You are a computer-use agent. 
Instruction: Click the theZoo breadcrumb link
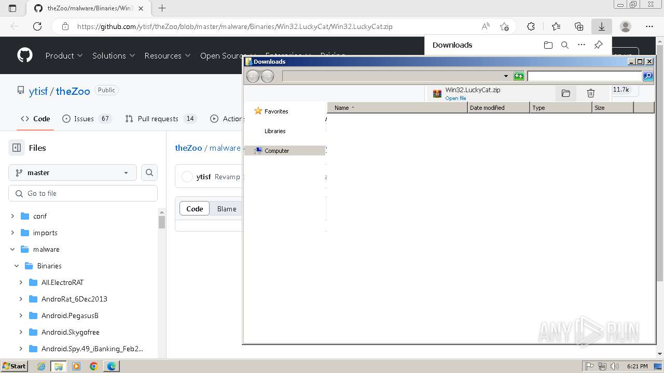188,148
